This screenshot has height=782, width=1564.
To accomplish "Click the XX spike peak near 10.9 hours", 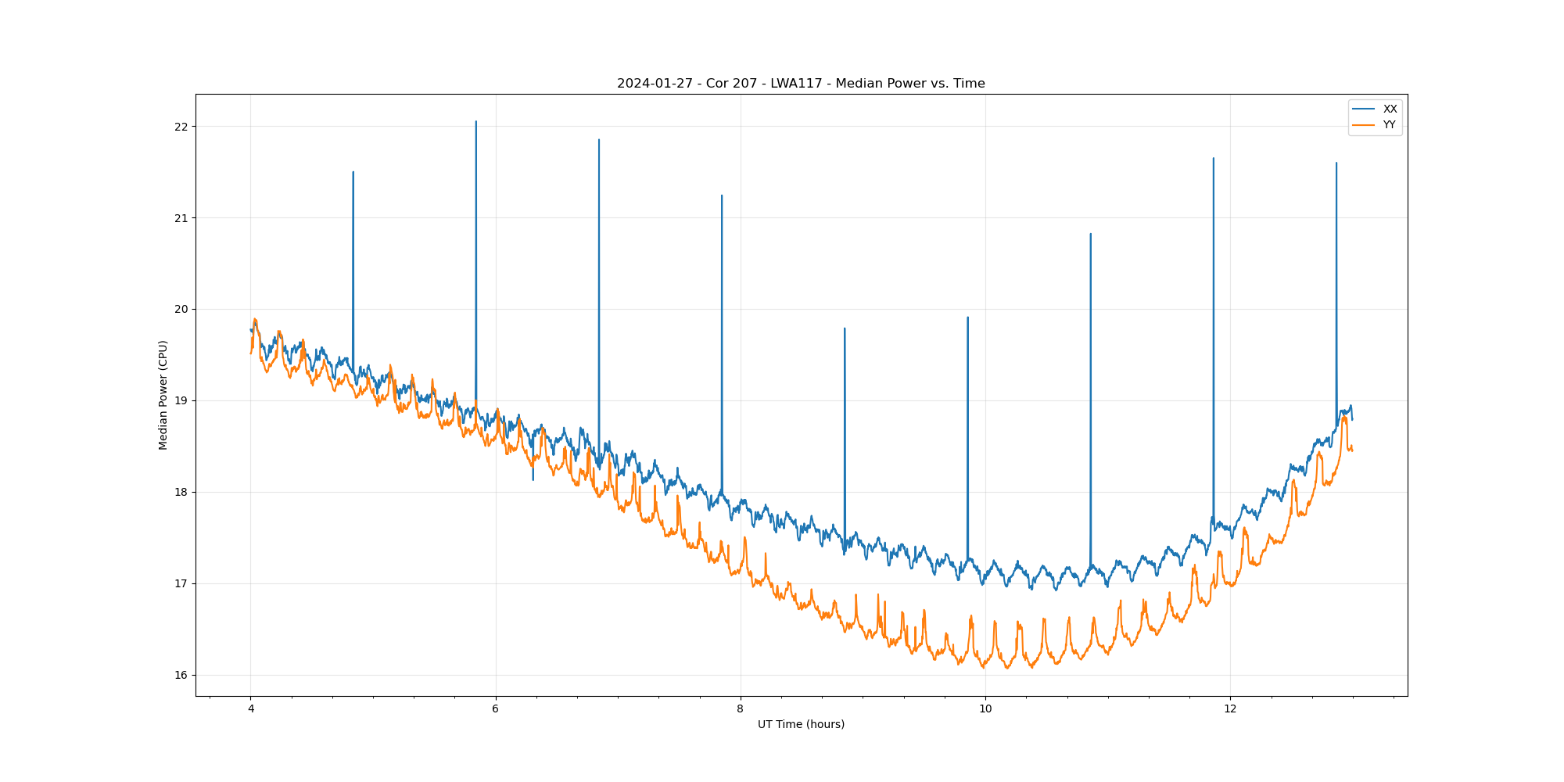I will tap(1091, 235).
